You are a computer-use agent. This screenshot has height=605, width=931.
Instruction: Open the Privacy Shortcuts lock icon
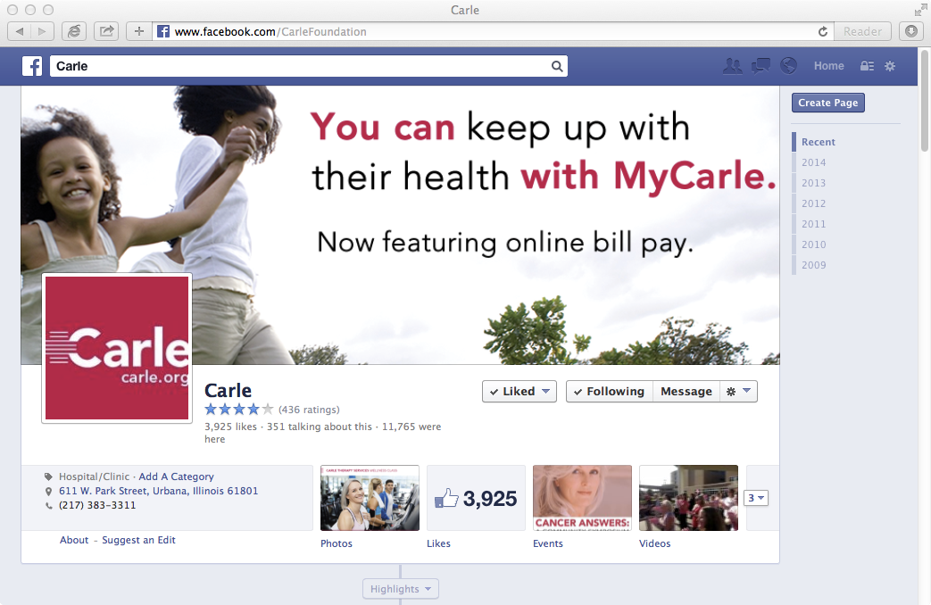pos(867,66)
